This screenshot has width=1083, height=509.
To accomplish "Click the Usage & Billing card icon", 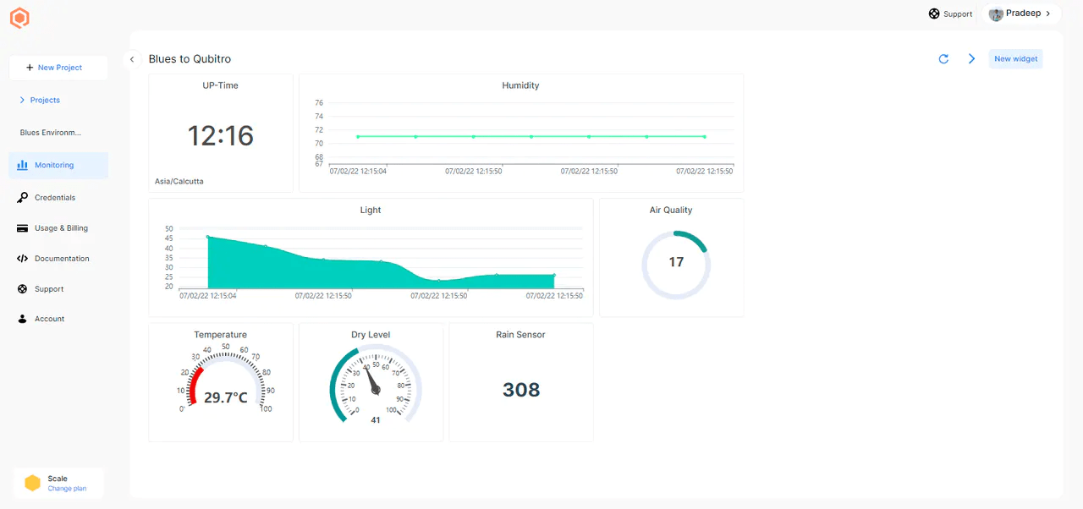I will [22, 227].
